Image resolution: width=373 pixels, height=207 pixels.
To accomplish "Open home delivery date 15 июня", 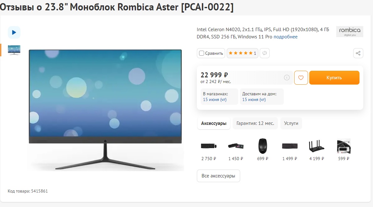I will (254, 100).
